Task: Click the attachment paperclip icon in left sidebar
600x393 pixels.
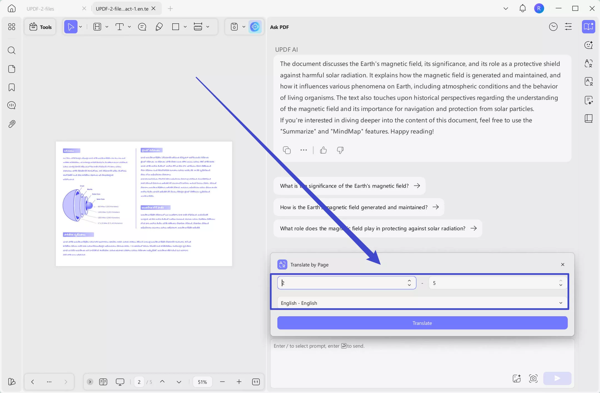Action: coord(12,124)
